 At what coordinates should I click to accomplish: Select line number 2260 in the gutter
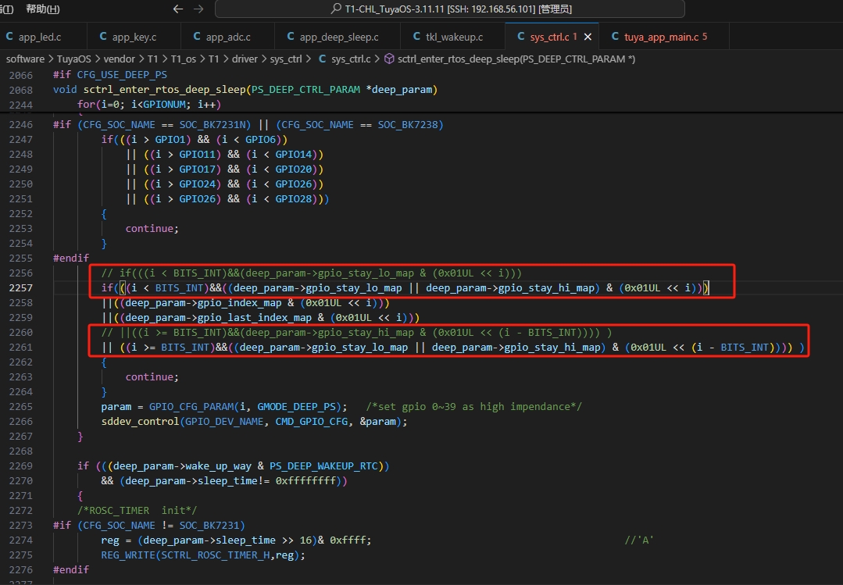21,333
